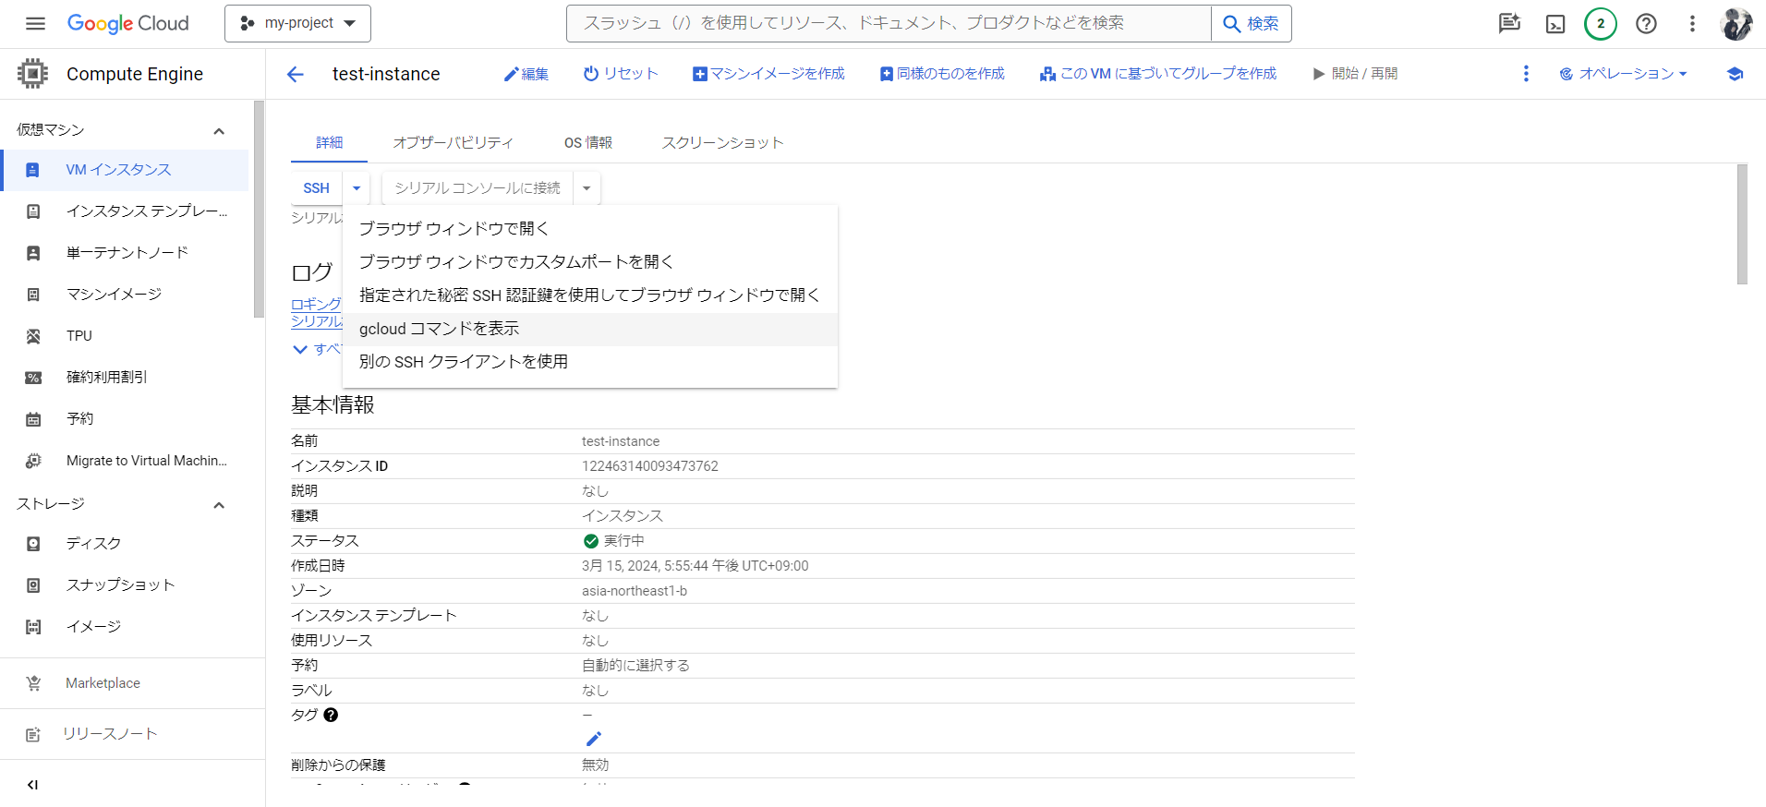Expand the すべて chevron under ログ

click(x=300, y=349)
